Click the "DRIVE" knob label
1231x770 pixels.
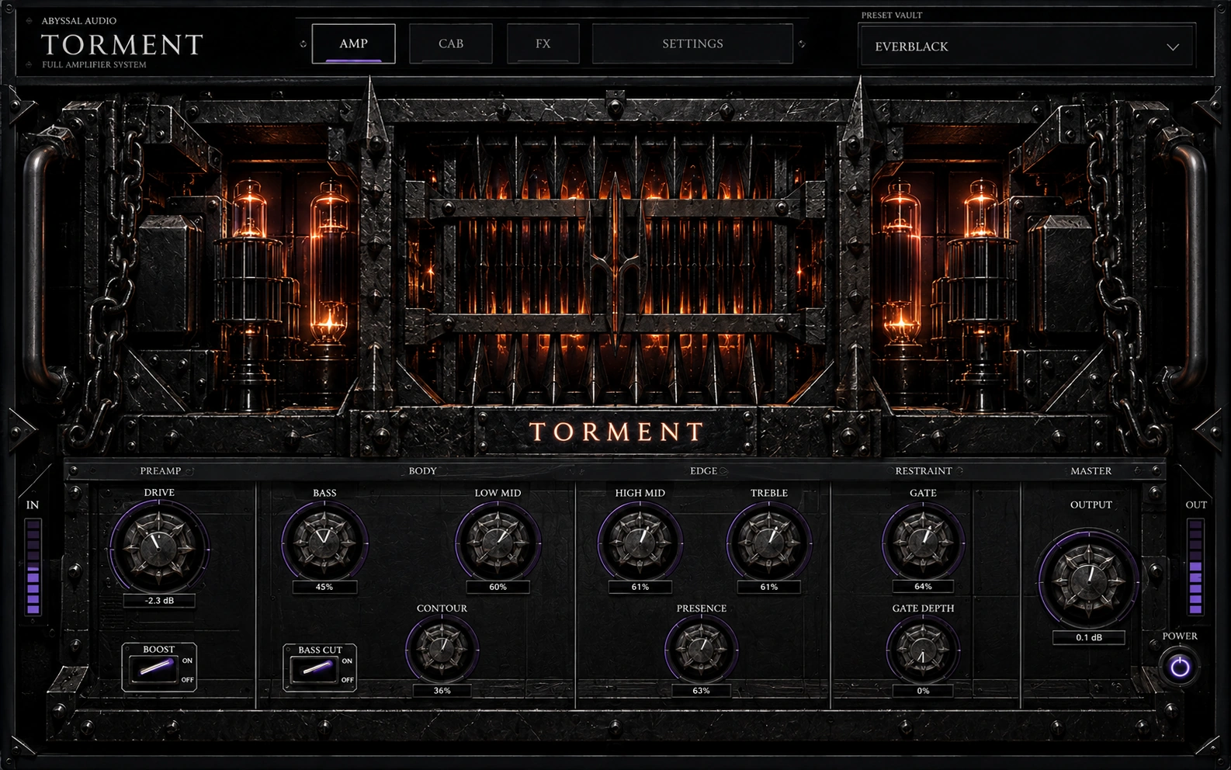point(159,493)
